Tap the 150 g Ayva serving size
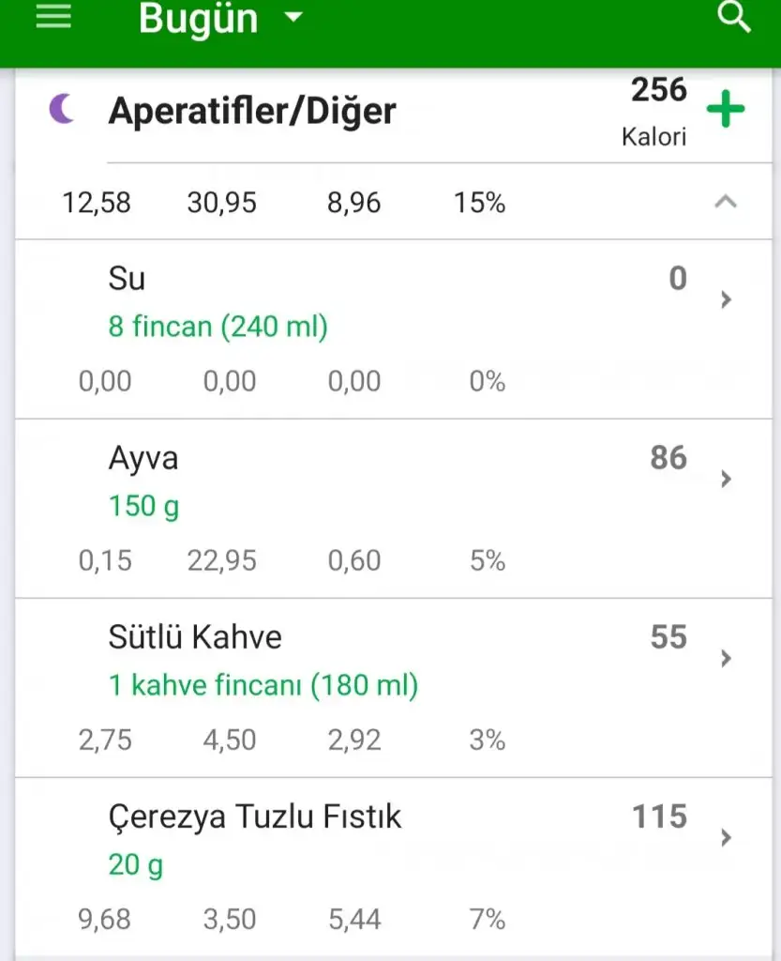781x961 pixels. pos(143,507)
